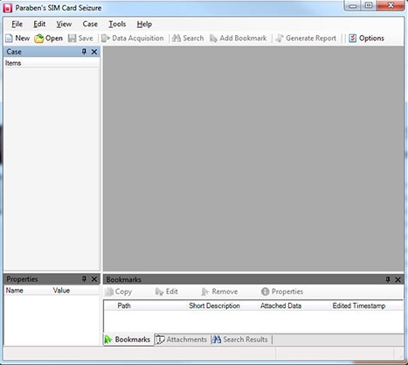Switch to the Bookmarks tab

coord(128,340)
